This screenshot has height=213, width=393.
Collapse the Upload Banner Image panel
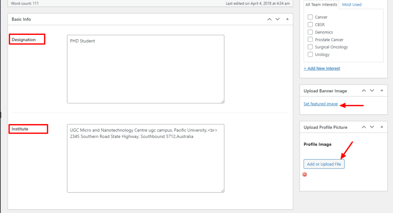(x=381, y=91)
